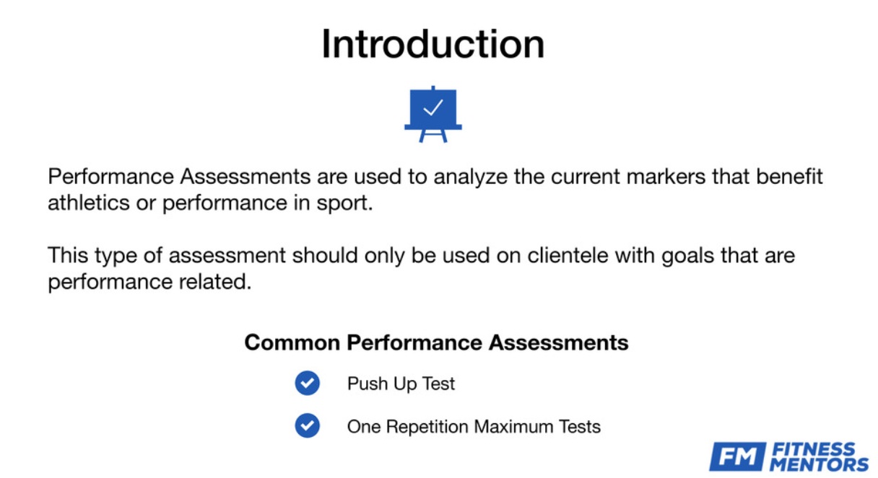
Task: Click the Introduction slide title
Action: tap(433, 44)
